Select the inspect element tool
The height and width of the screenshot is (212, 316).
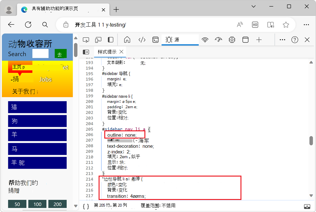[x=86, y=40]
